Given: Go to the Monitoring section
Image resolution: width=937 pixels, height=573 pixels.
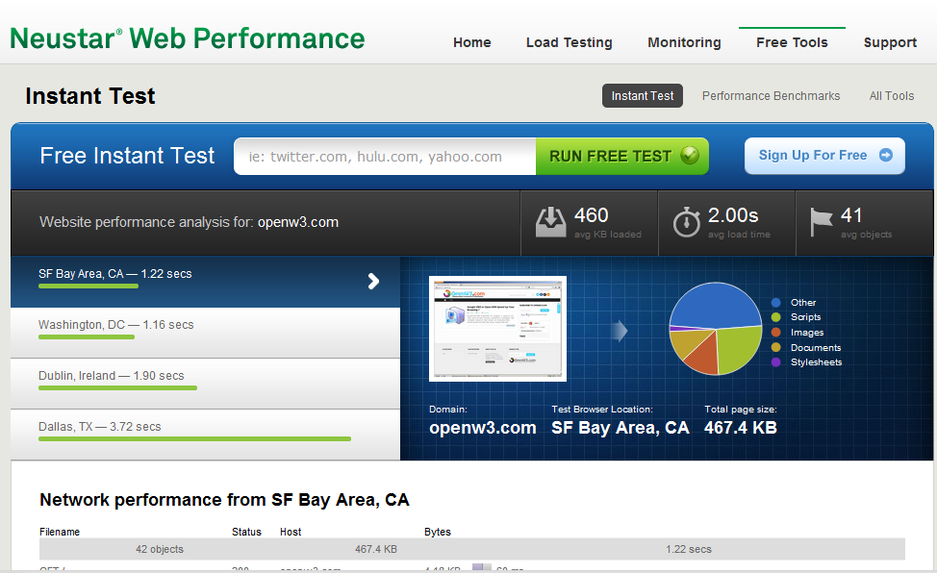Looking at the screenshot, I should [x=684, y=42].
